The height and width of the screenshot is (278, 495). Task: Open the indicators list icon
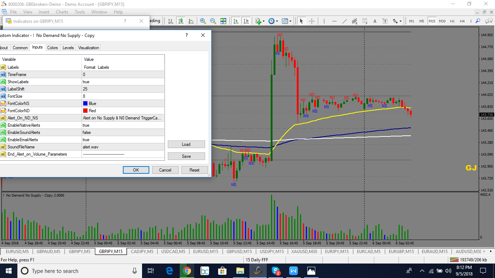[x=258, y=21]
